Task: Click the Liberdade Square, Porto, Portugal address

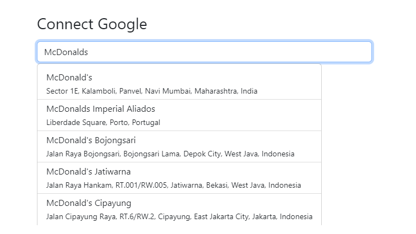Action: (x=103, y=122)
